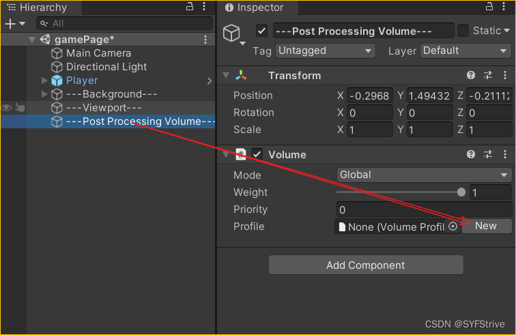Click the Directional Light cube icon
Image resolution: width=516 pixels, height=335 pixels.
tap(57, 67)
